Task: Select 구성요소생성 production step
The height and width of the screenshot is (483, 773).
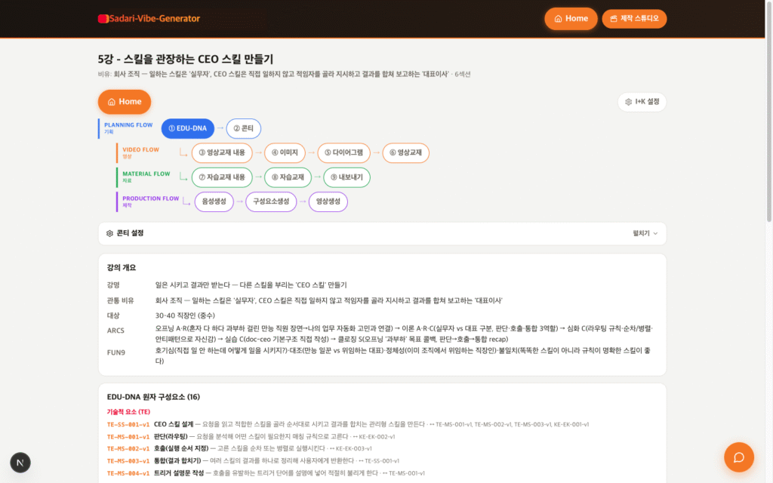Action: (271, 202)
